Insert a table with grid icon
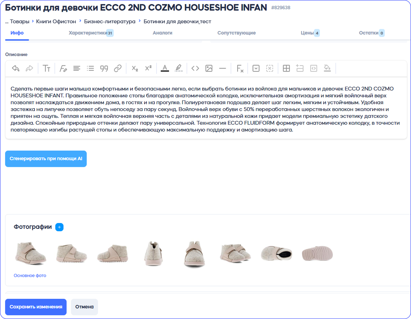 [x=286, y=69]
